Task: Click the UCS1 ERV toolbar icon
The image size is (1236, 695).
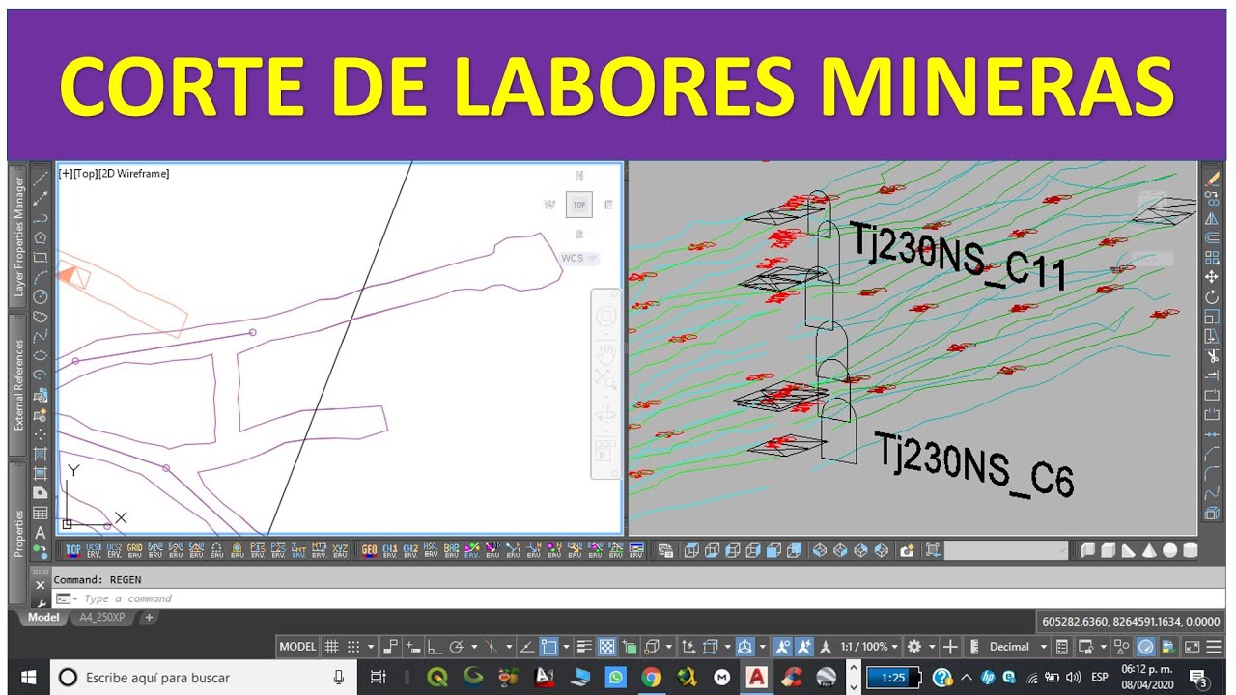Action: (94, 550)
